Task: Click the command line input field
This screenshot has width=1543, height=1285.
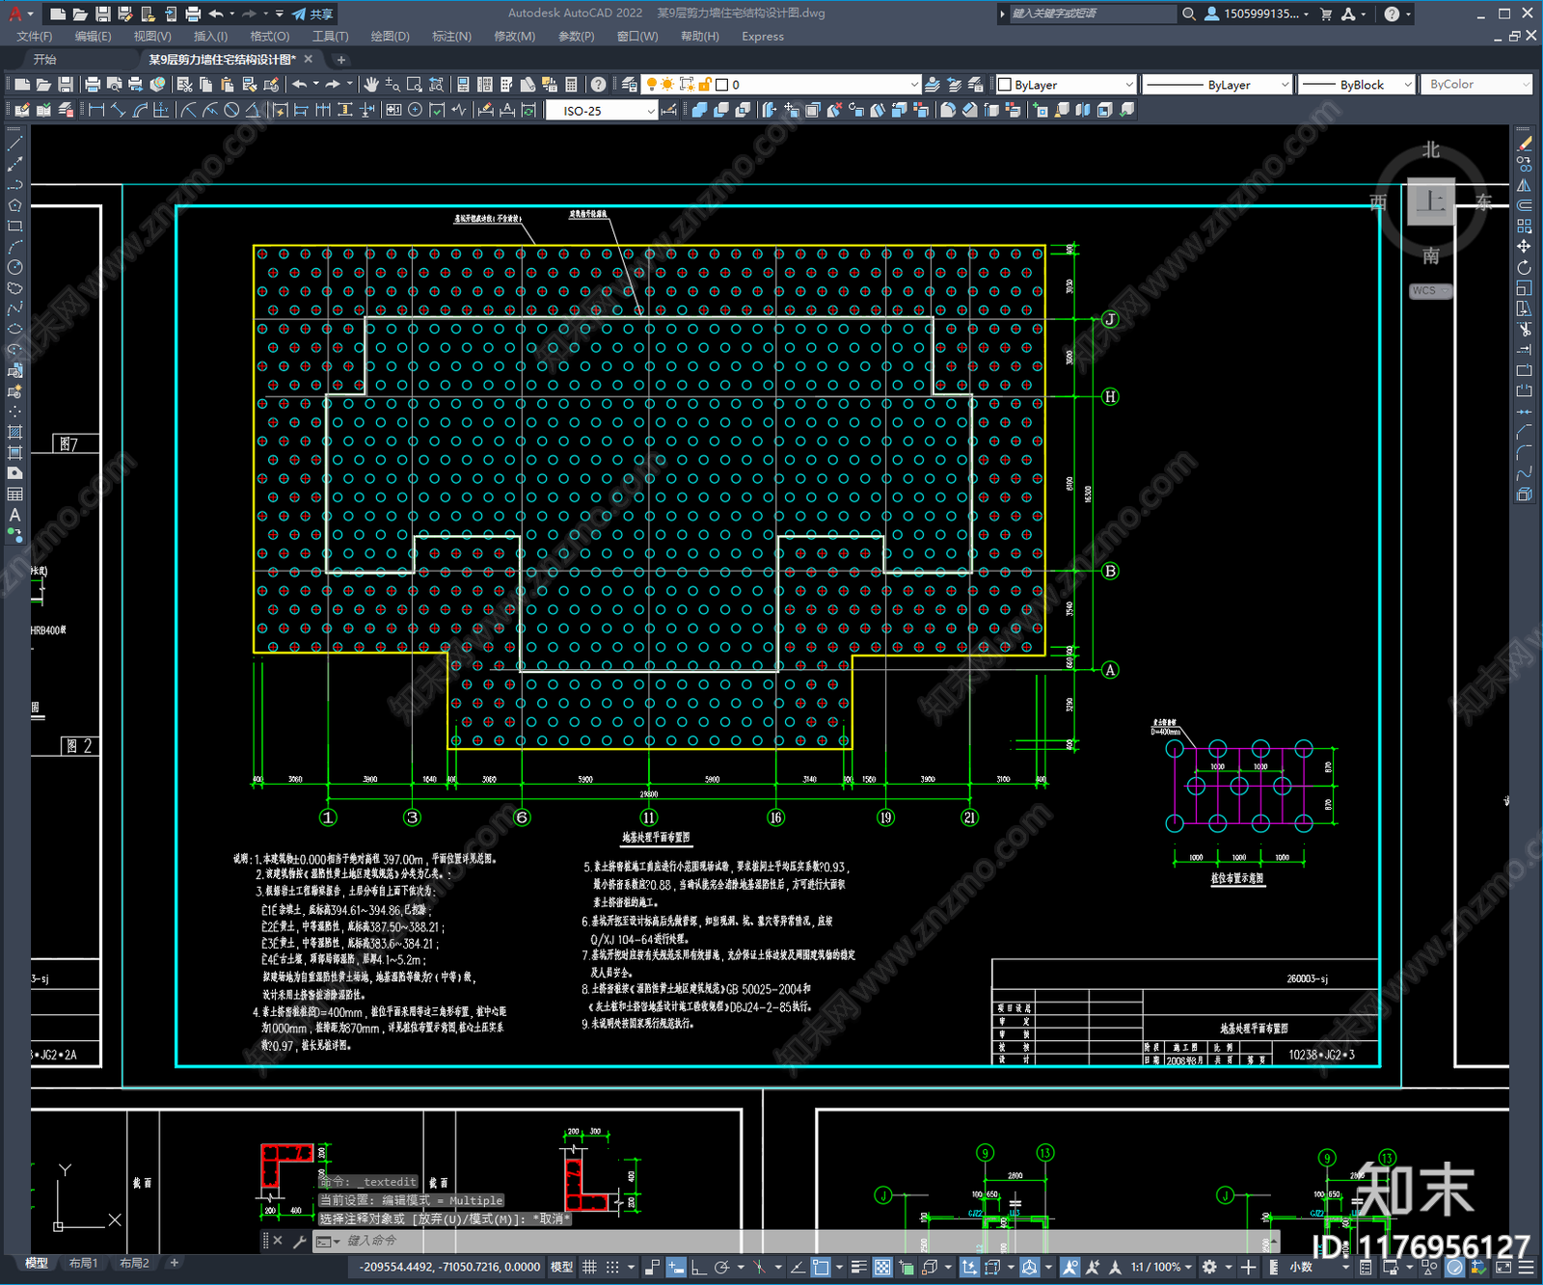Action: (x=810, y=1241)
